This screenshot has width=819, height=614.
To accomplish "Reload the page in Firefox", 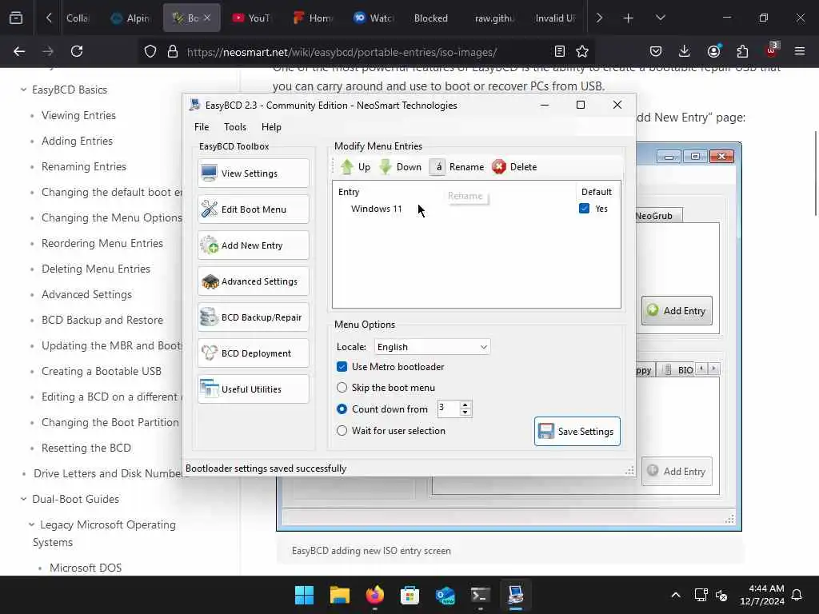I will point(77,51).
